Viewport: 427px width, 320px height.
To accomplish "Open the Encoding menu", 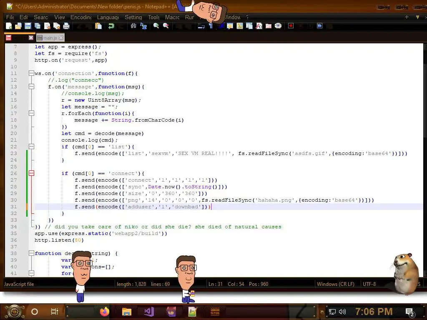I will [x=81, y=17].
